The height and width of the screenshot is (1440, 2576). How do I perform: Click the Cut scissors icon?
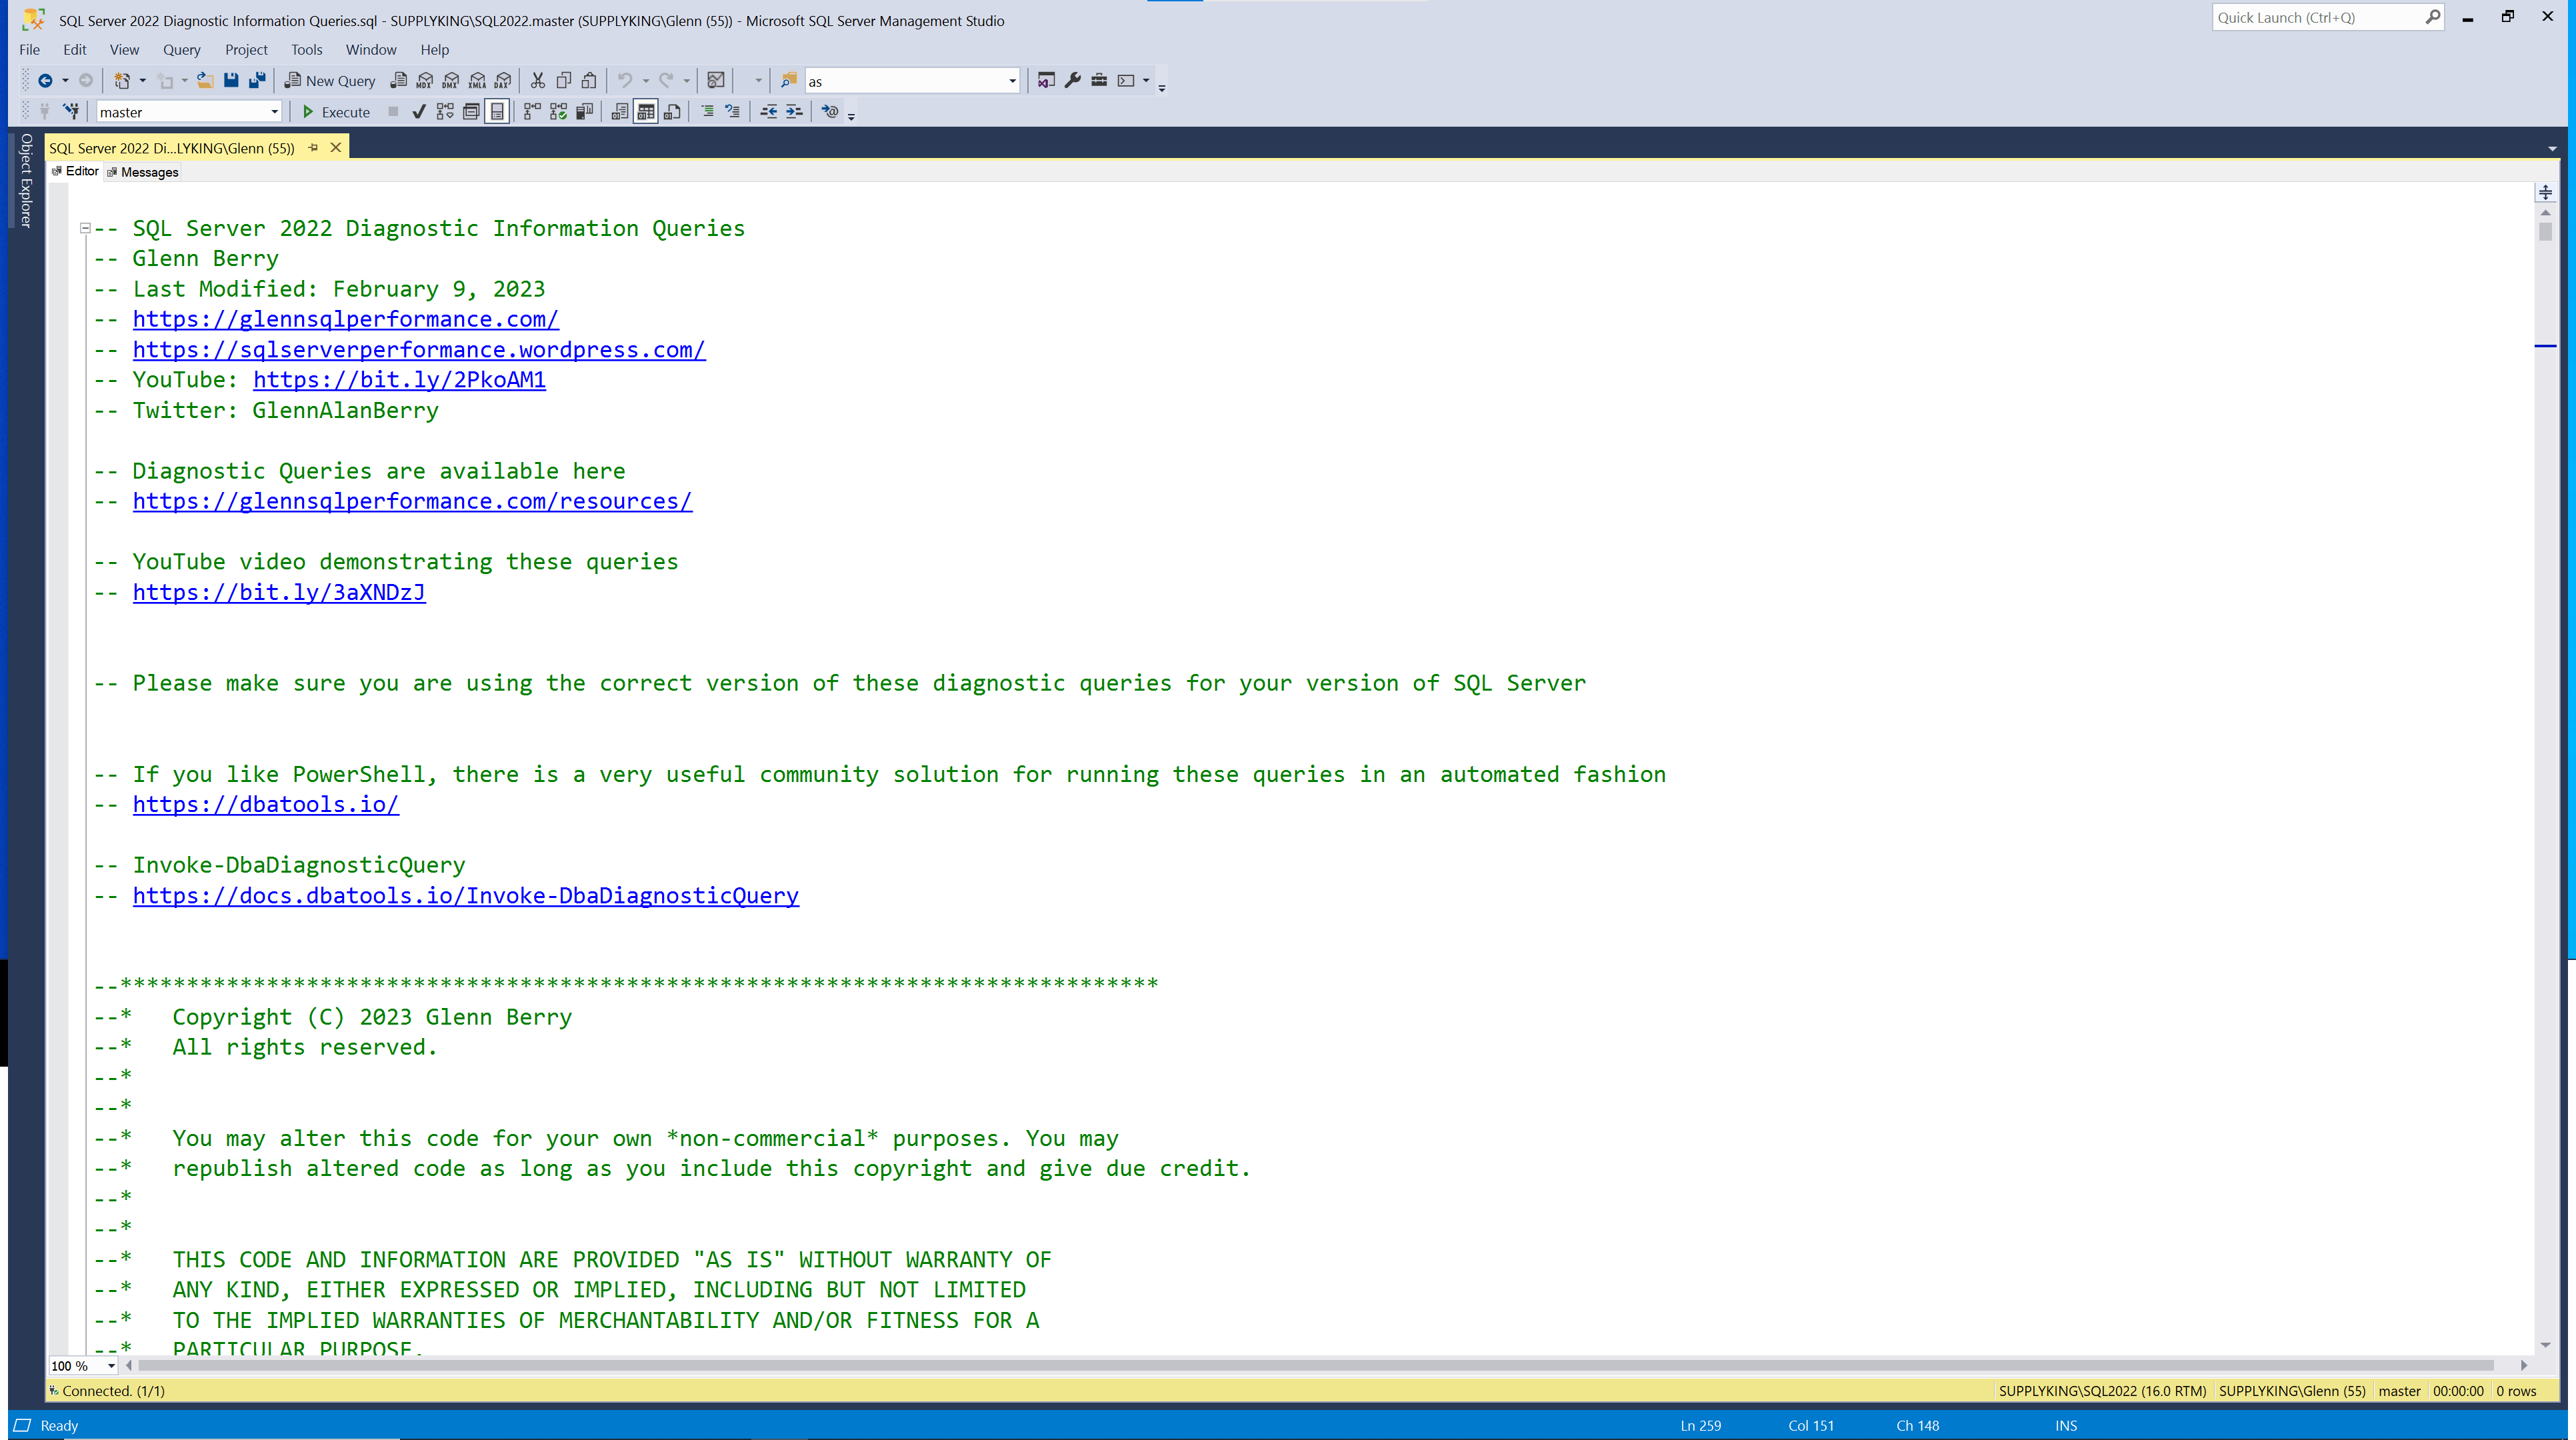(538, 81)
